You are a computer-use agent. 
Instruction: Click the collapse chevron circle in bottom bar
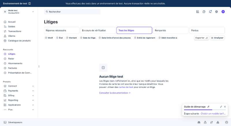pos(227,122)
